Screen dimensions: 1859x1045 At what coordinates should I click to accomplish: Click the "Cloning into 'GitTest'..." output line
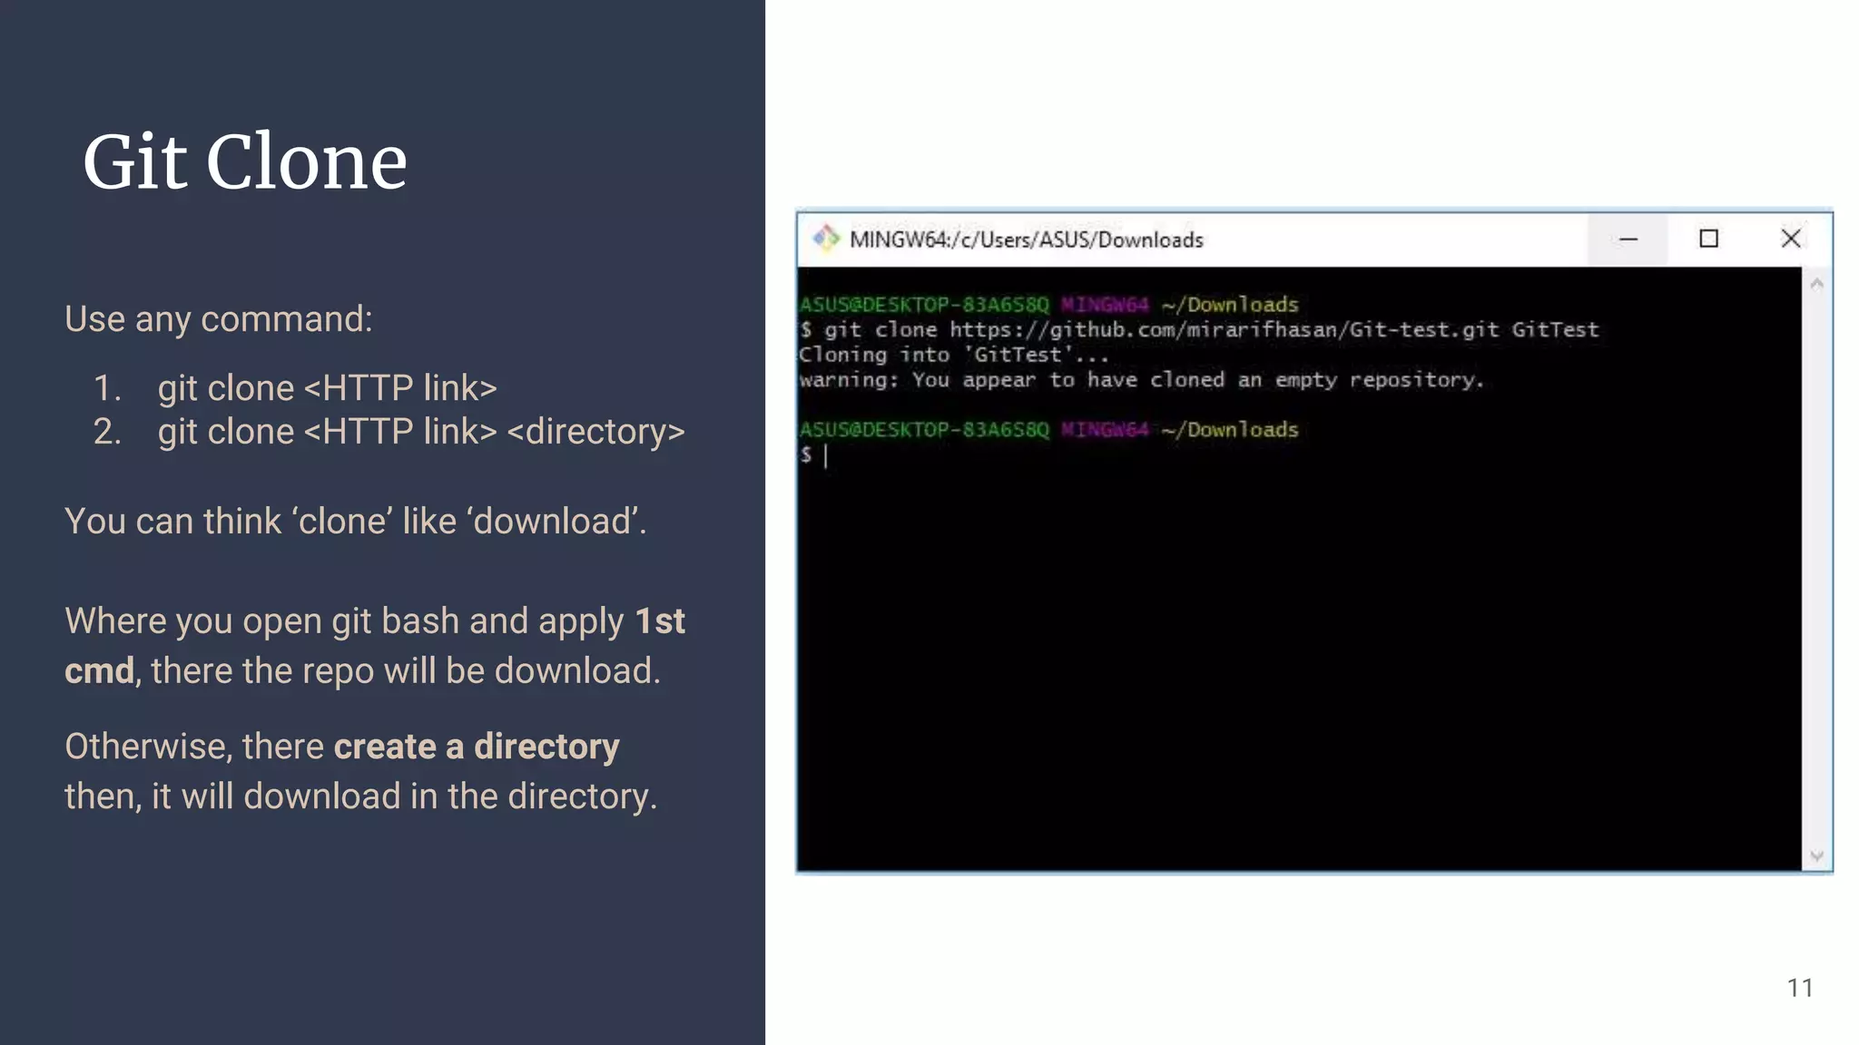(x=953, y=355)
